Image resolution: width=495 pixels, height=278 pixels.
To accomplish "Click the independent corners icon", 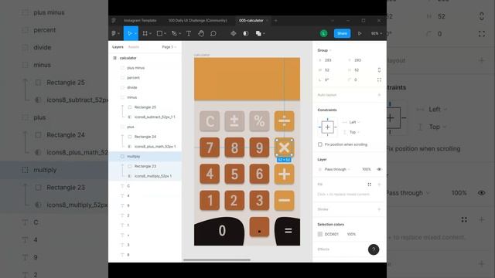I will [379, 80].
